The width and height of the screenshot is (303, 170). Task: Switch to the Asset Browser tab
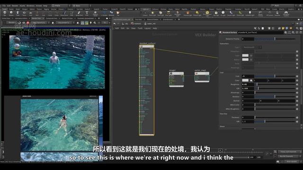167,19
